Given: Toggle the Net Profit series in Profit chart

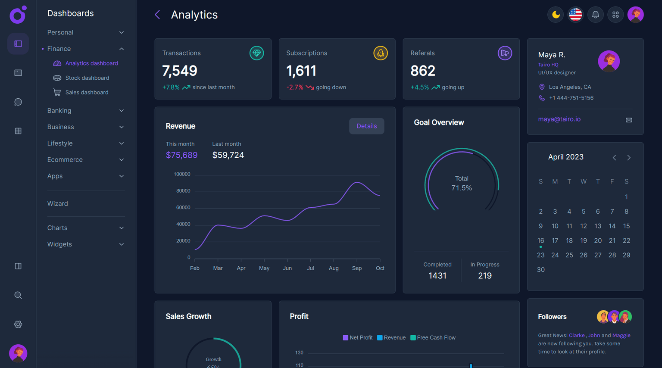Looking at the screenshot, I should (357, 337).
